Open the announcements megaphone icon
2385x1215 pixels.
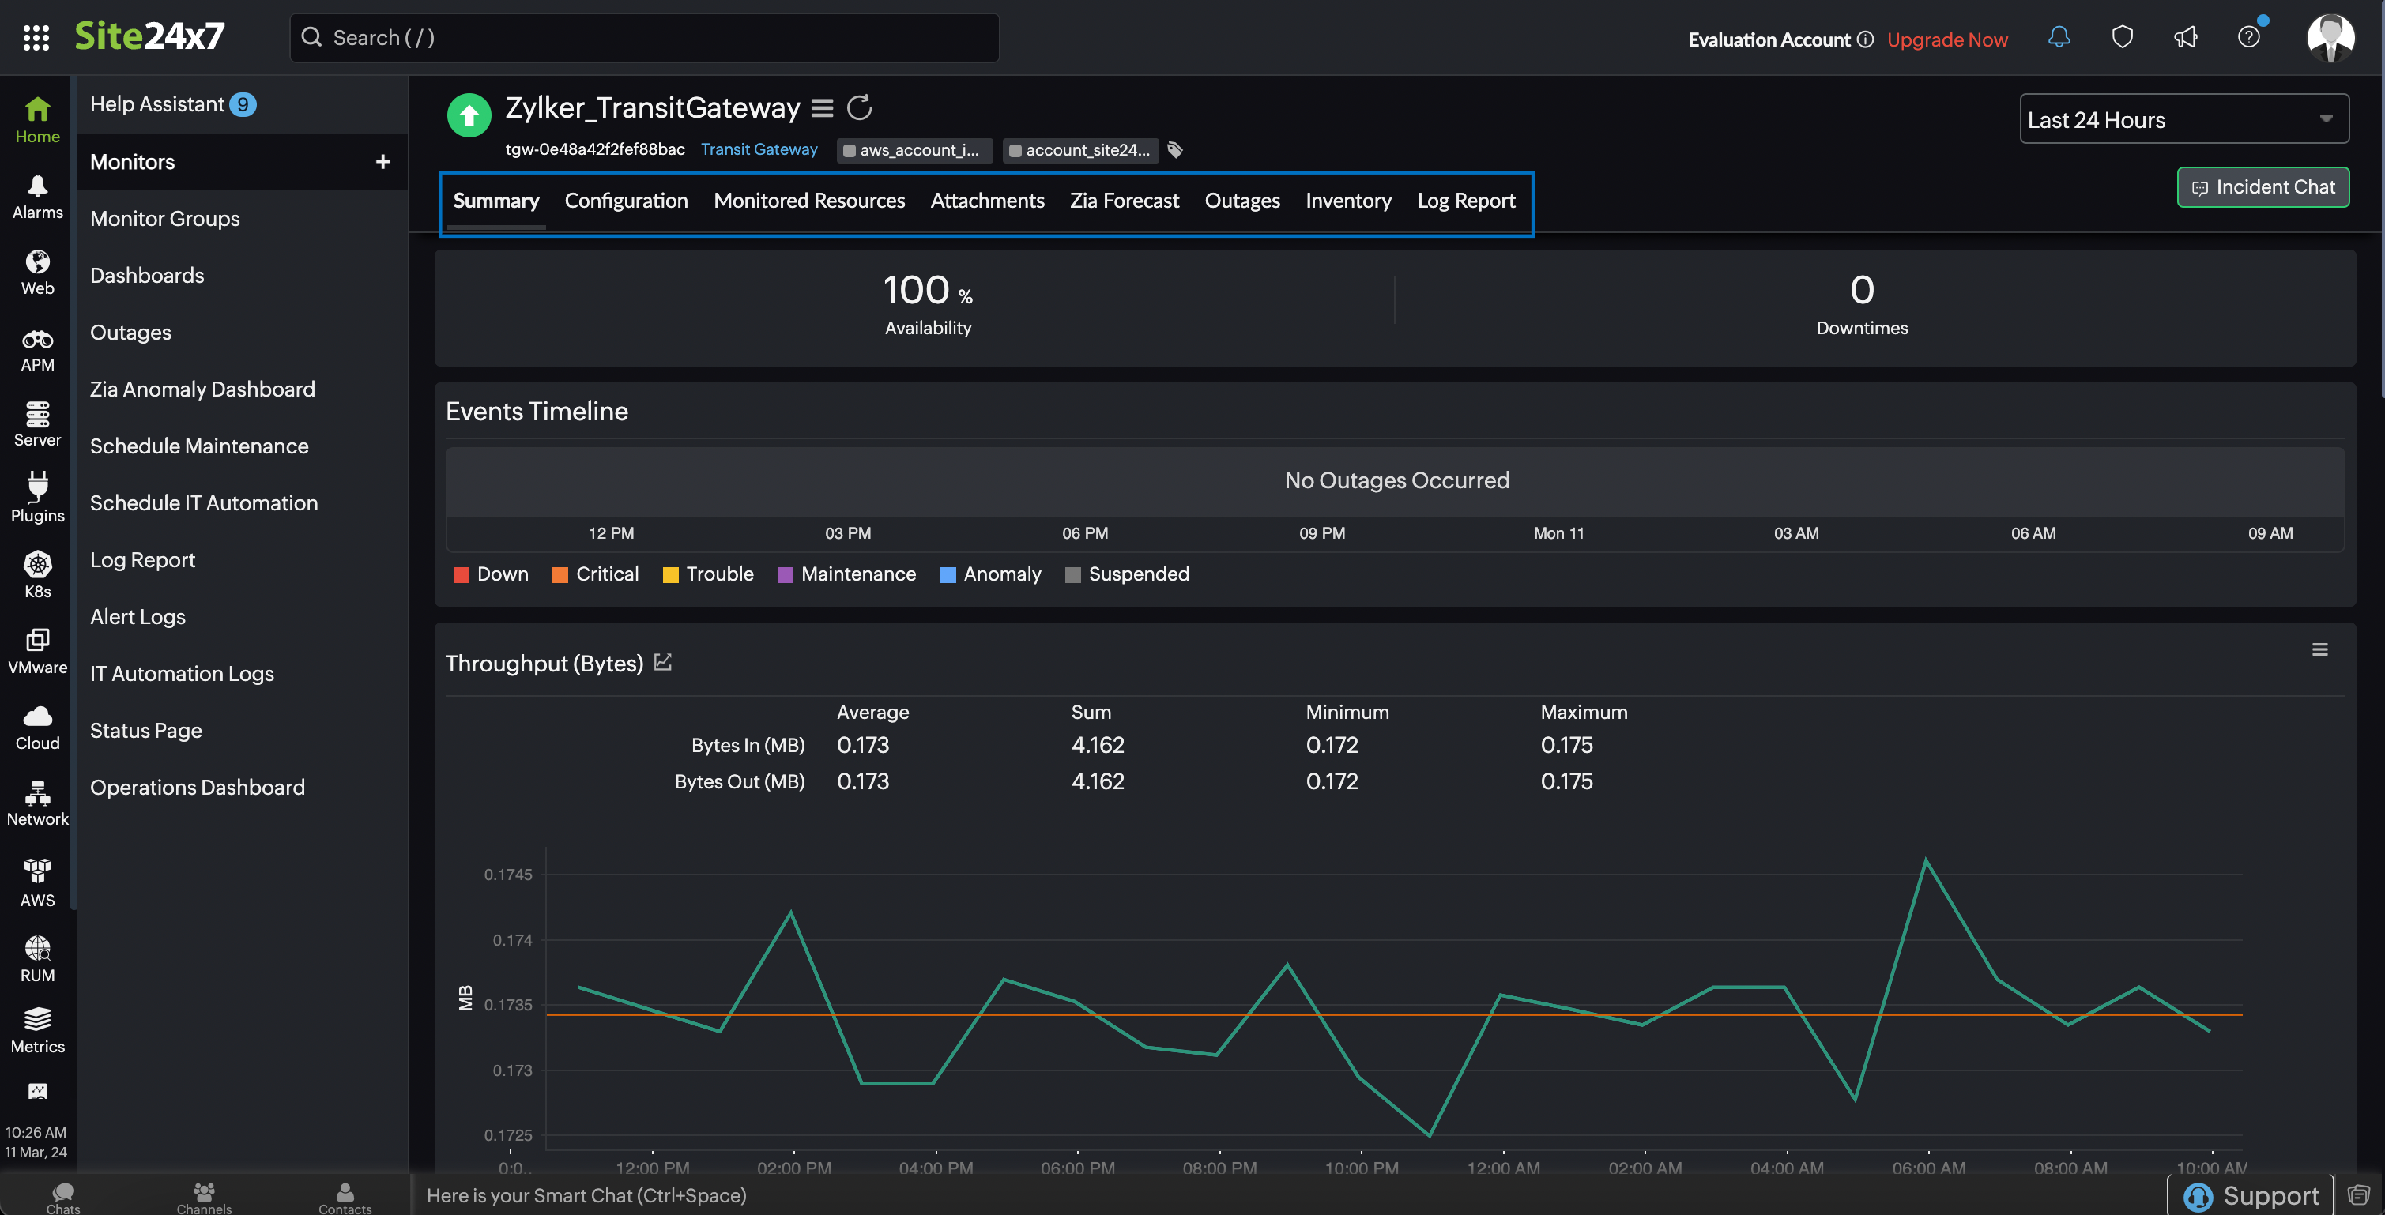pyautogui.click(x=2185, y=38)
